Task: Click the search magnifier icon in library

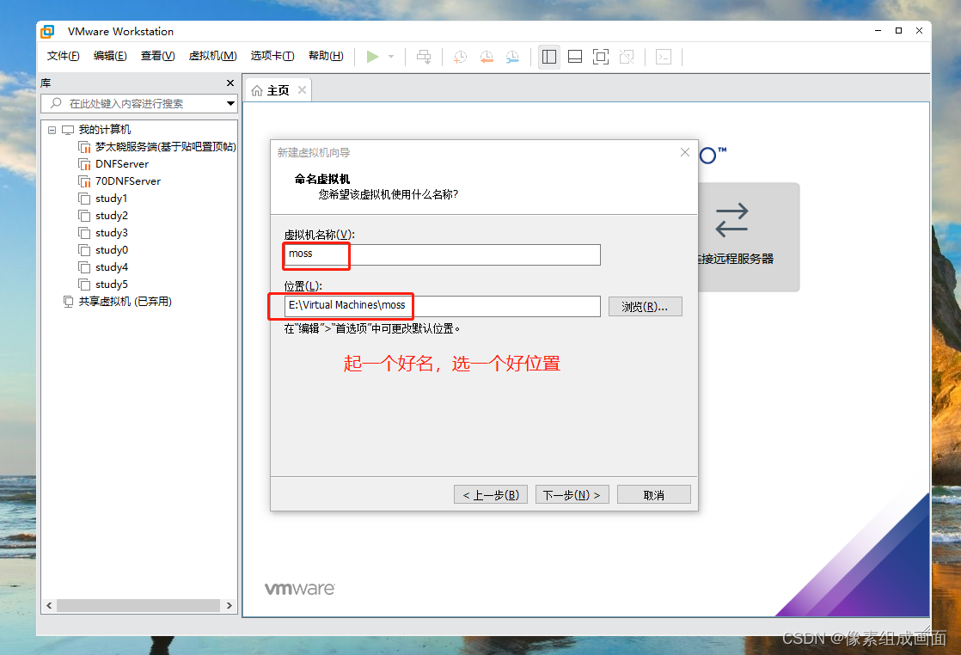Action: [x=56, y=103]
